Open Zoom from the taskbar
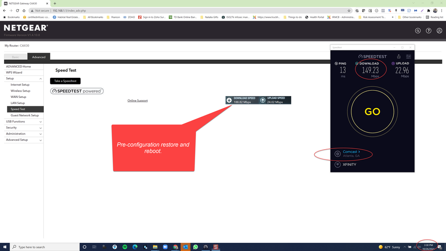The image size is (446, 251). (x=165, y=247)
